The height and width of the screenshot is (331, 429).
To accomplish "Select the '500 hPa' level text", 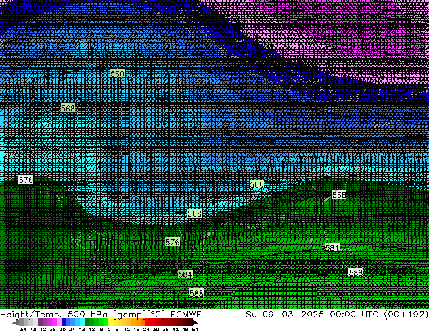I will (x=87, y=314).
